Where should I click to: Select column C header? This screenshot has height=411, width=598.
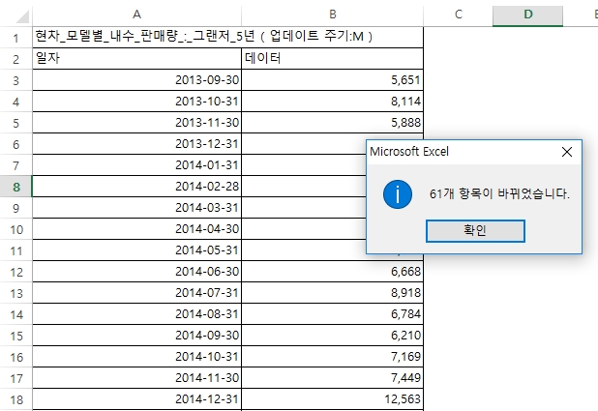(x=458, y=15)
